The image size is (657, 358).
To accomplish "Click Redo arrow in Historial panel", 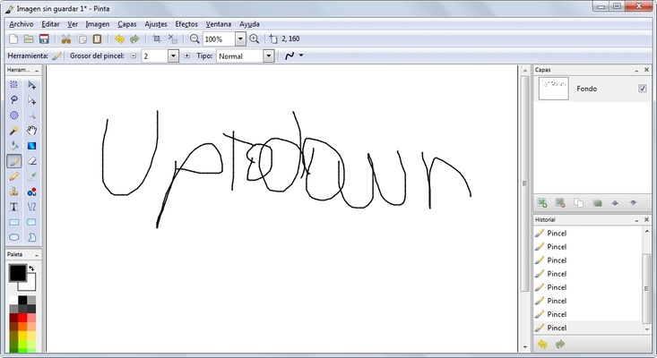I will pyautogui.click(x=560, y=345).
